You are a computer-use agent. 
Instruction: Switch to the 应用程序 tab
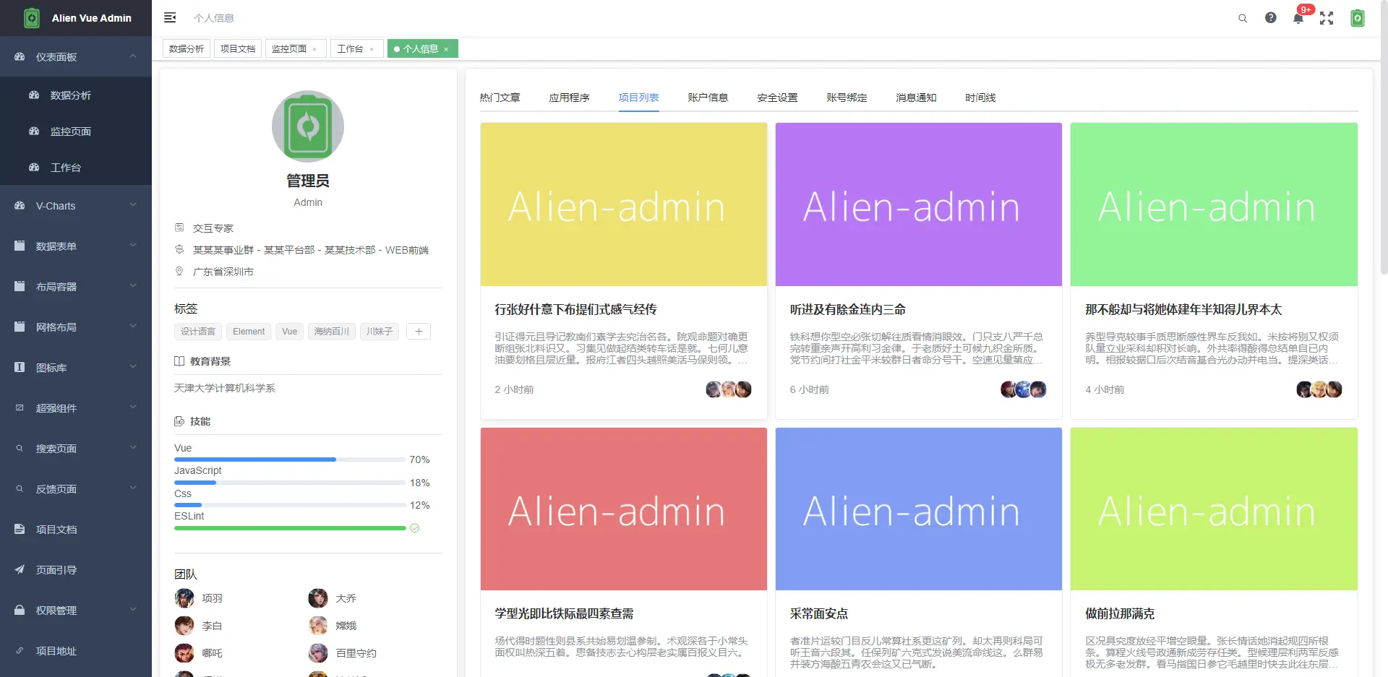coord(569,98)
